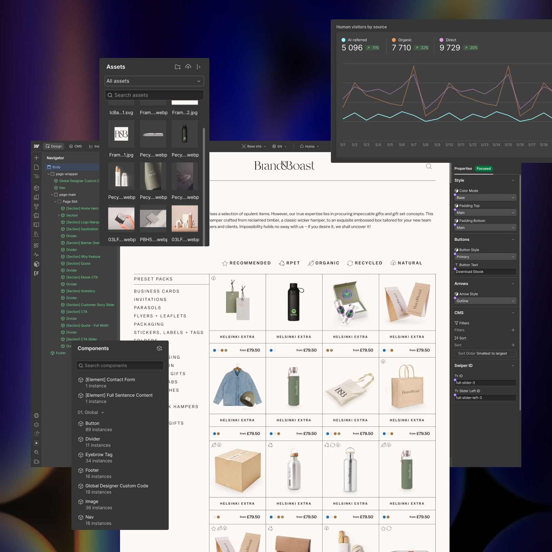Click the Search components field

click(x=120, y=366)
